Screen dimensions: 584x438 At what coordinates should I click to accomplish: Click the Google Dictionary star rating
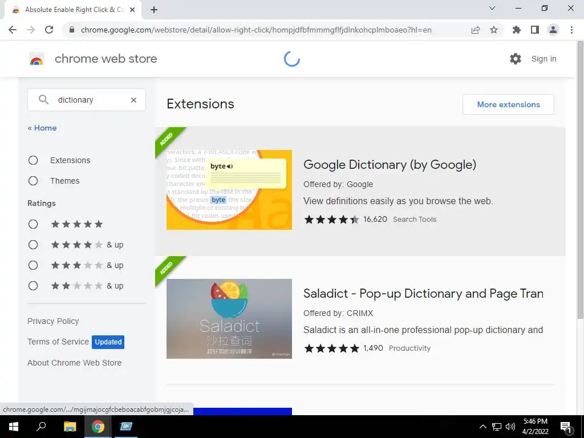[331, 220]
